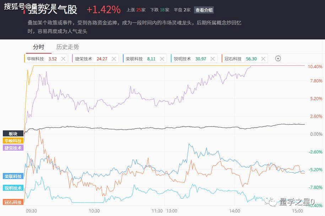325x216 pixels.
Task: Click the blue 荣联科技 chart label
Action: click(13, 176)
